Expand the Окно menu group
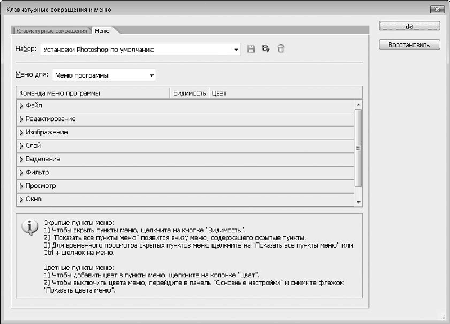This screenshot has height=324, width=450. [x=21, y=200]
